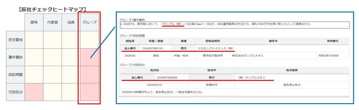This screenshot has width=359, height=110.
Task: Select the 訴訟問題 row label
Action: coord(16,74)
